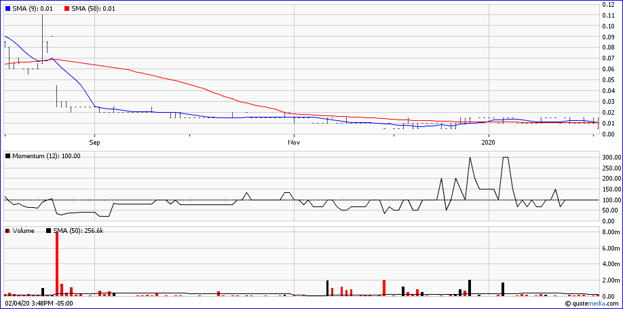Click the red SMA (50) price legend swatch
This screenshot has height=309, width=623.
tap(66, 8)
